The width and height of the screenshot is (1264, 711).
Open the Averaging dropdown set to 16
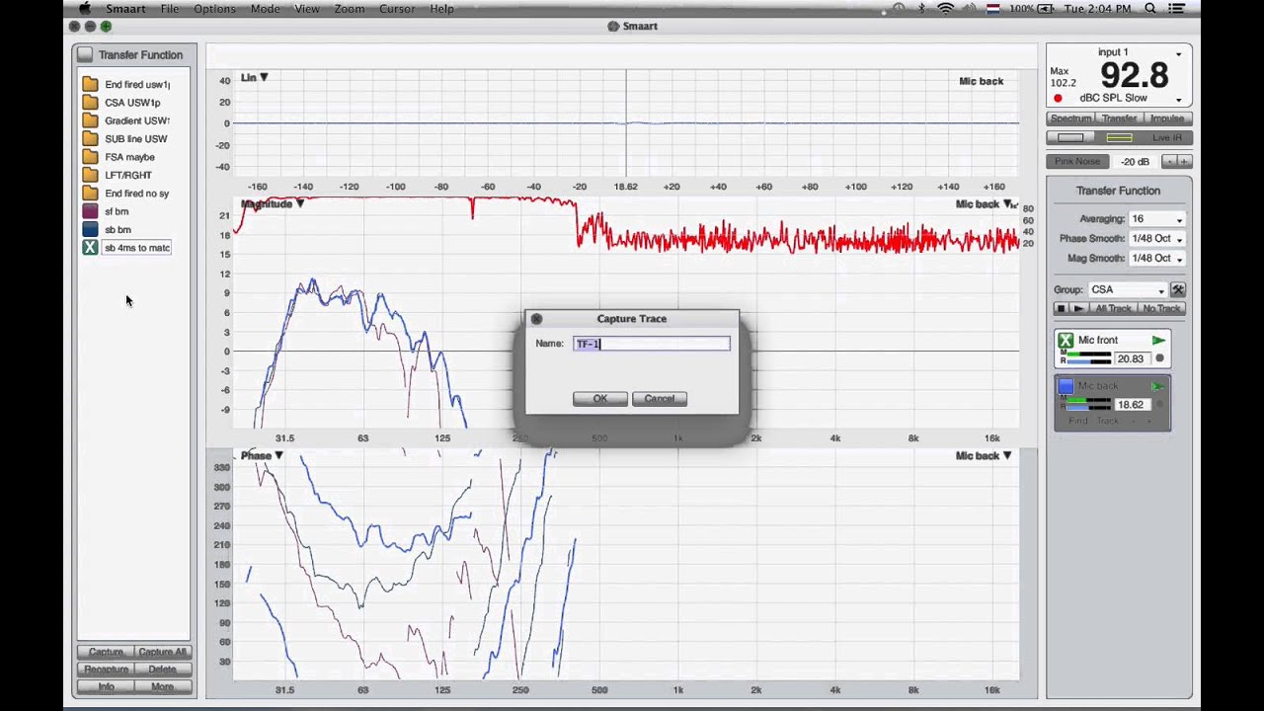click(x=1157, y=218)
